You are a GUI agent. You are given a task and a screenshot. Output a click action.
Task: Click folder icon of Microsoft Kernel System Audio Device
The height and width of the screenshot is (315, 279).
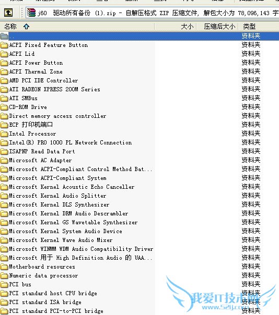(4, 231)
